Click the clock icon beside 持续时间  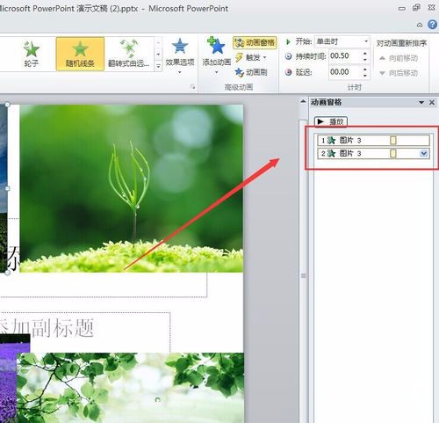click(288, 56)
